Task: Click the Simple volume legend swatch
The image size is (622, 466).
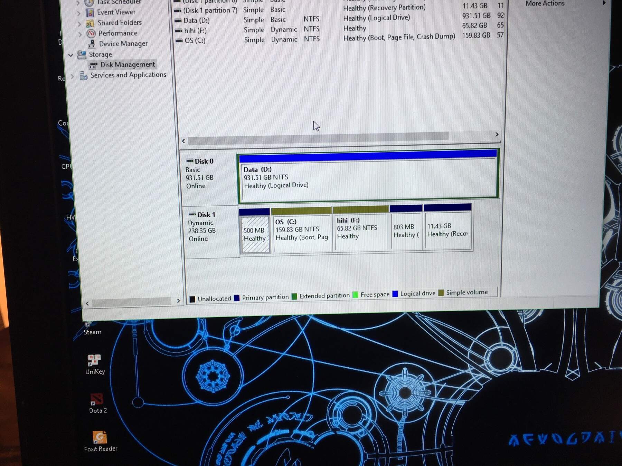Action: [441, 293]
